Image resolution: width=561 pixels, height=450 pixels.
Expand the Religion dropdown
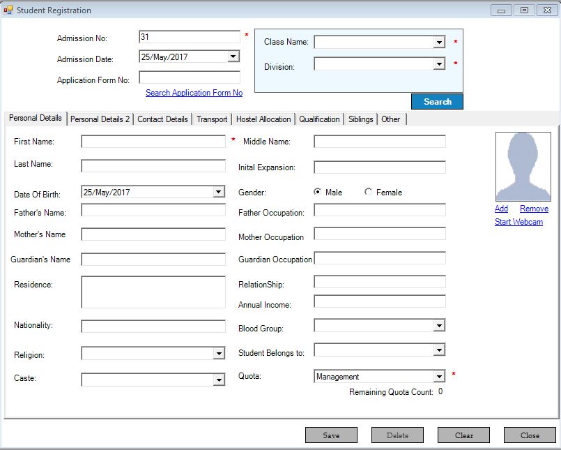(219, 354)
